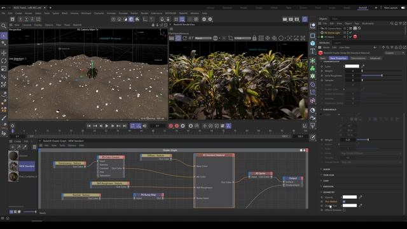This screenshot has width=407, height=229.
Task: Open the Redshift menu in main menu bar
Action: pos(183,13)
